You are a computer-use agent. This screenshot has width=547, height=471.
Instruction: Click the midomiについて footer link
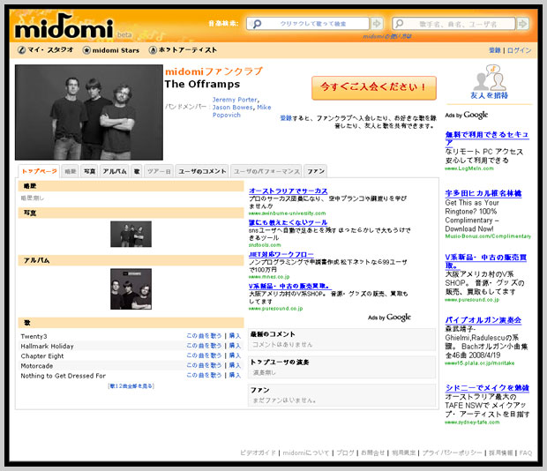[306, 452]
